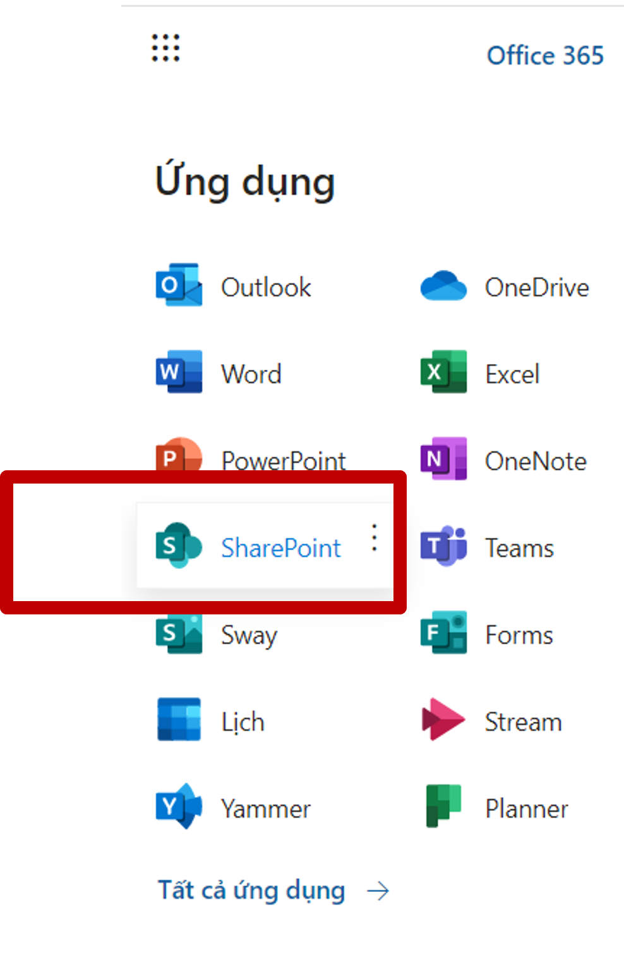Viewport: 624px width, 969px height.
Task: Open the Lịch calendar app
Action: click(x=179, y=720)
